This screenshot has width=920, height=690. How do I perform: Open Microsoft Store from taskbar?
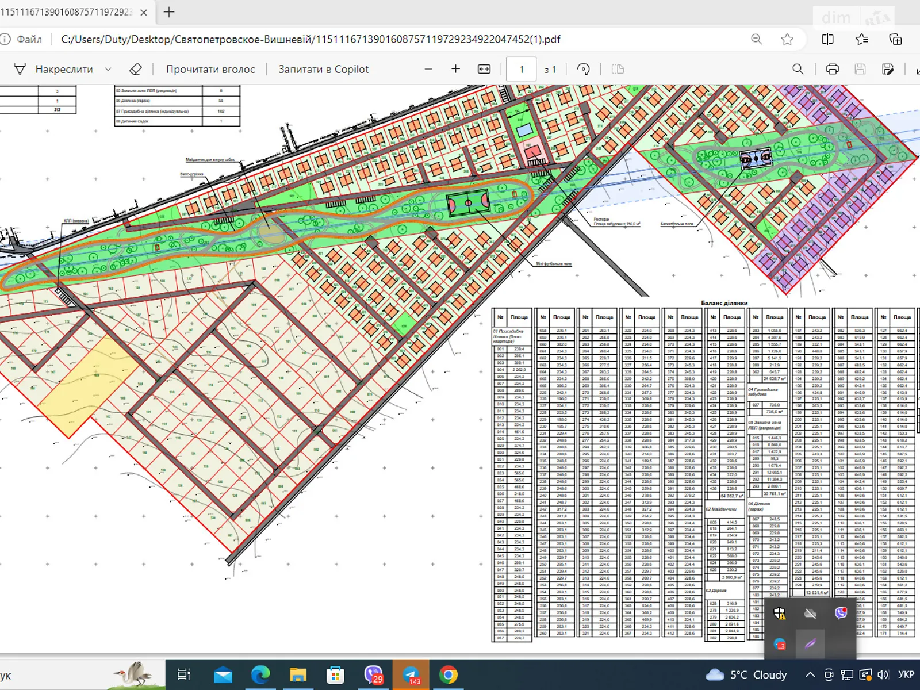[x=335, y=674]
